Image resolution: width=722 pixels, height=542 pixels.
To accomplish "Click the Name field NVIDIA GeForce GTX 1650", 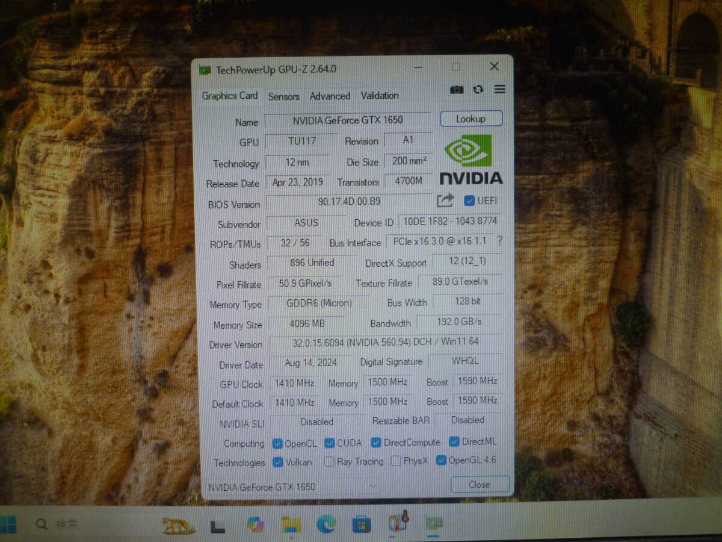I will (348, 120).
